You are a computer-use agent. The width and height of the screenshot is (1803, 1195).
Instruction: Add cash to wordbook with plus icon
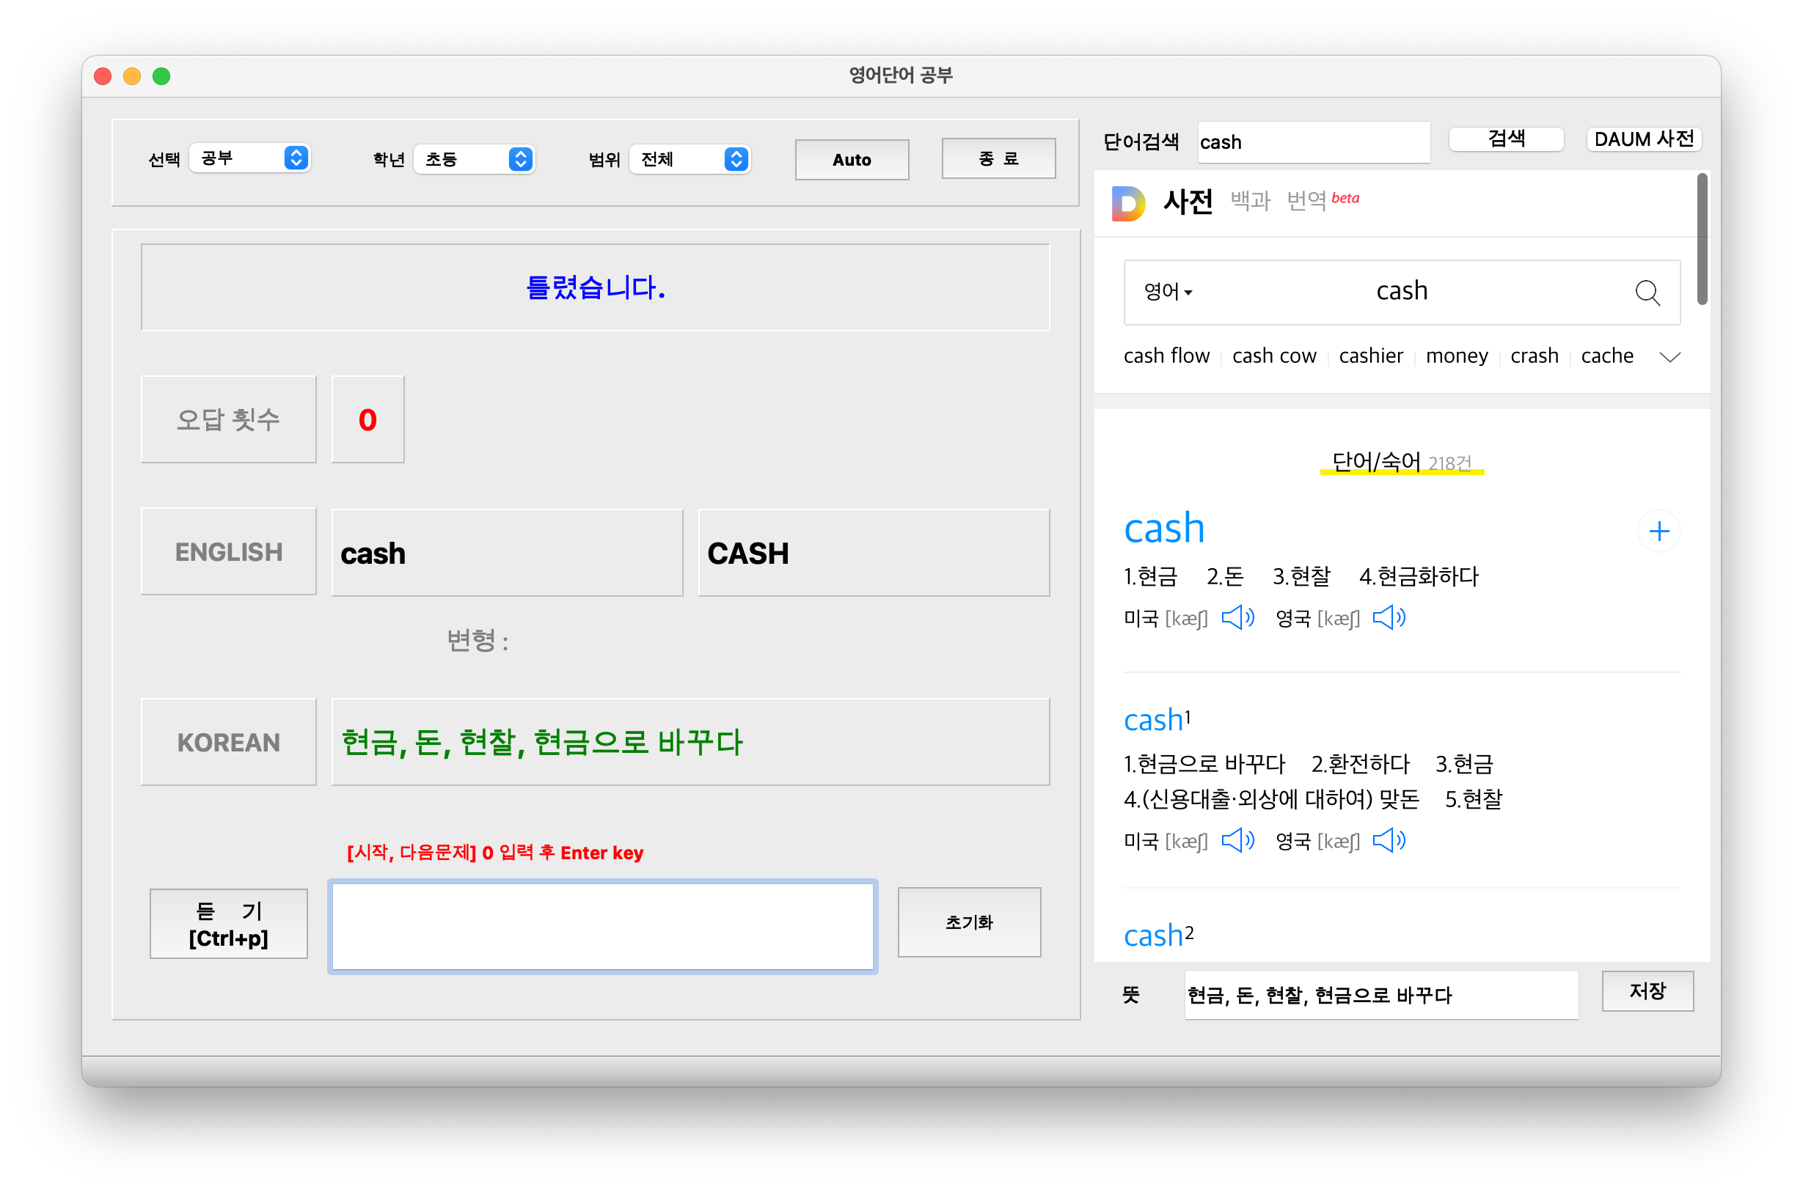[1659, 532]
